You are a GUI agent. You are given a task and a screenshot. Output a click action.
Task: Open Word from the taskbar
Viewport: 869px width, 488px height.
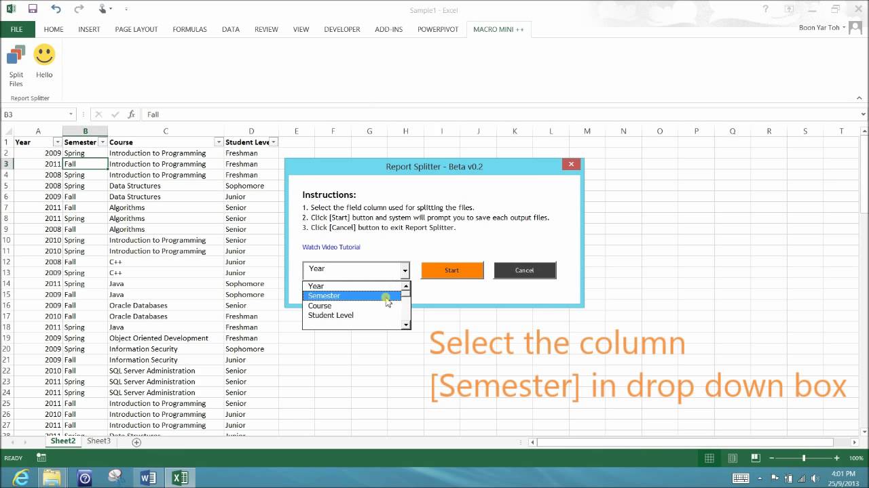[x=148, y=478]
